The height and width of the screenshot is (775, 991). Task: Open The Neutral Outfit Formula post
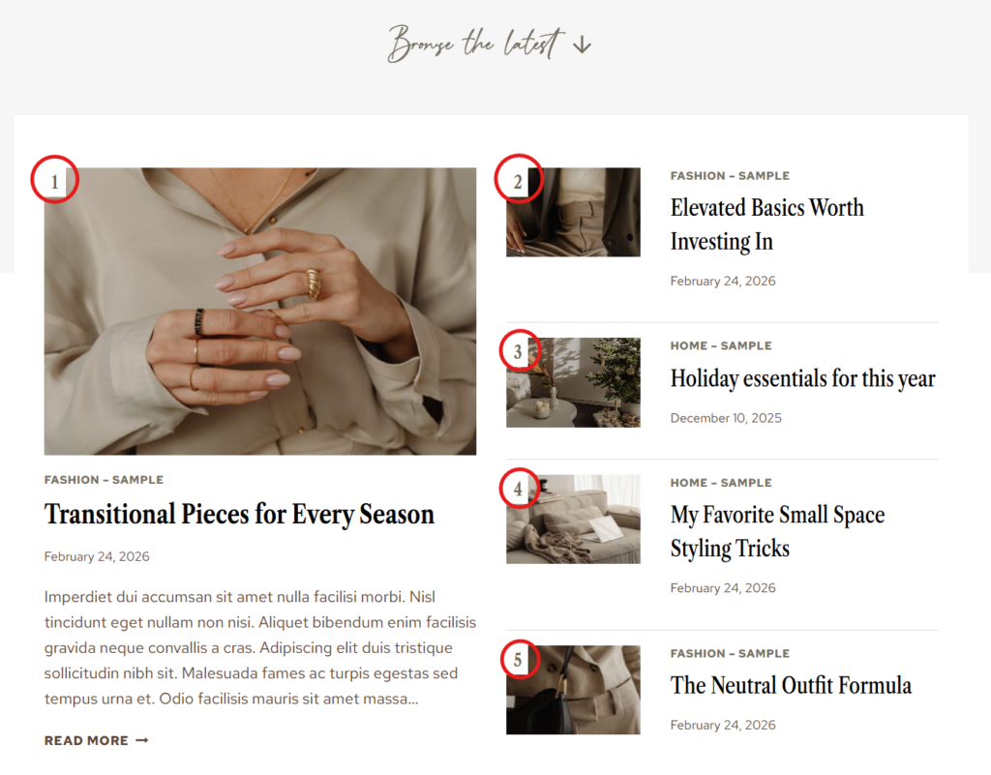click(791, 685)
